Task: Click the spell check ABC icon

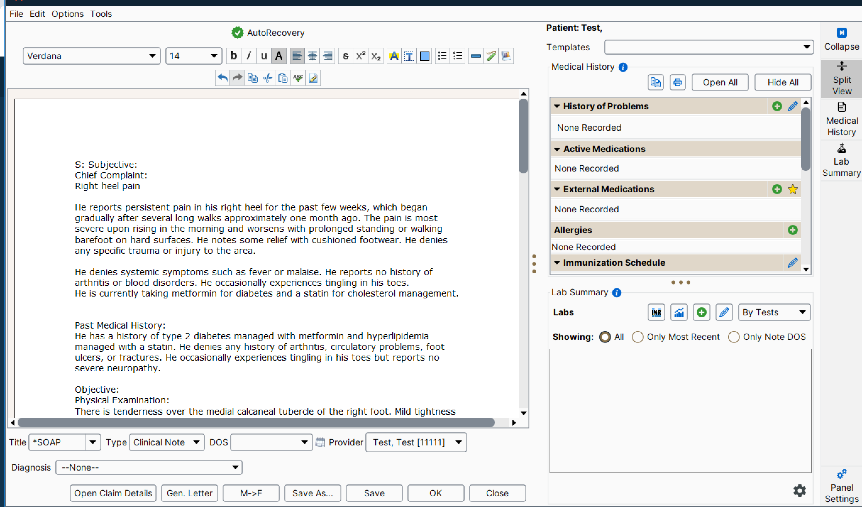Action: coord(298,78)
